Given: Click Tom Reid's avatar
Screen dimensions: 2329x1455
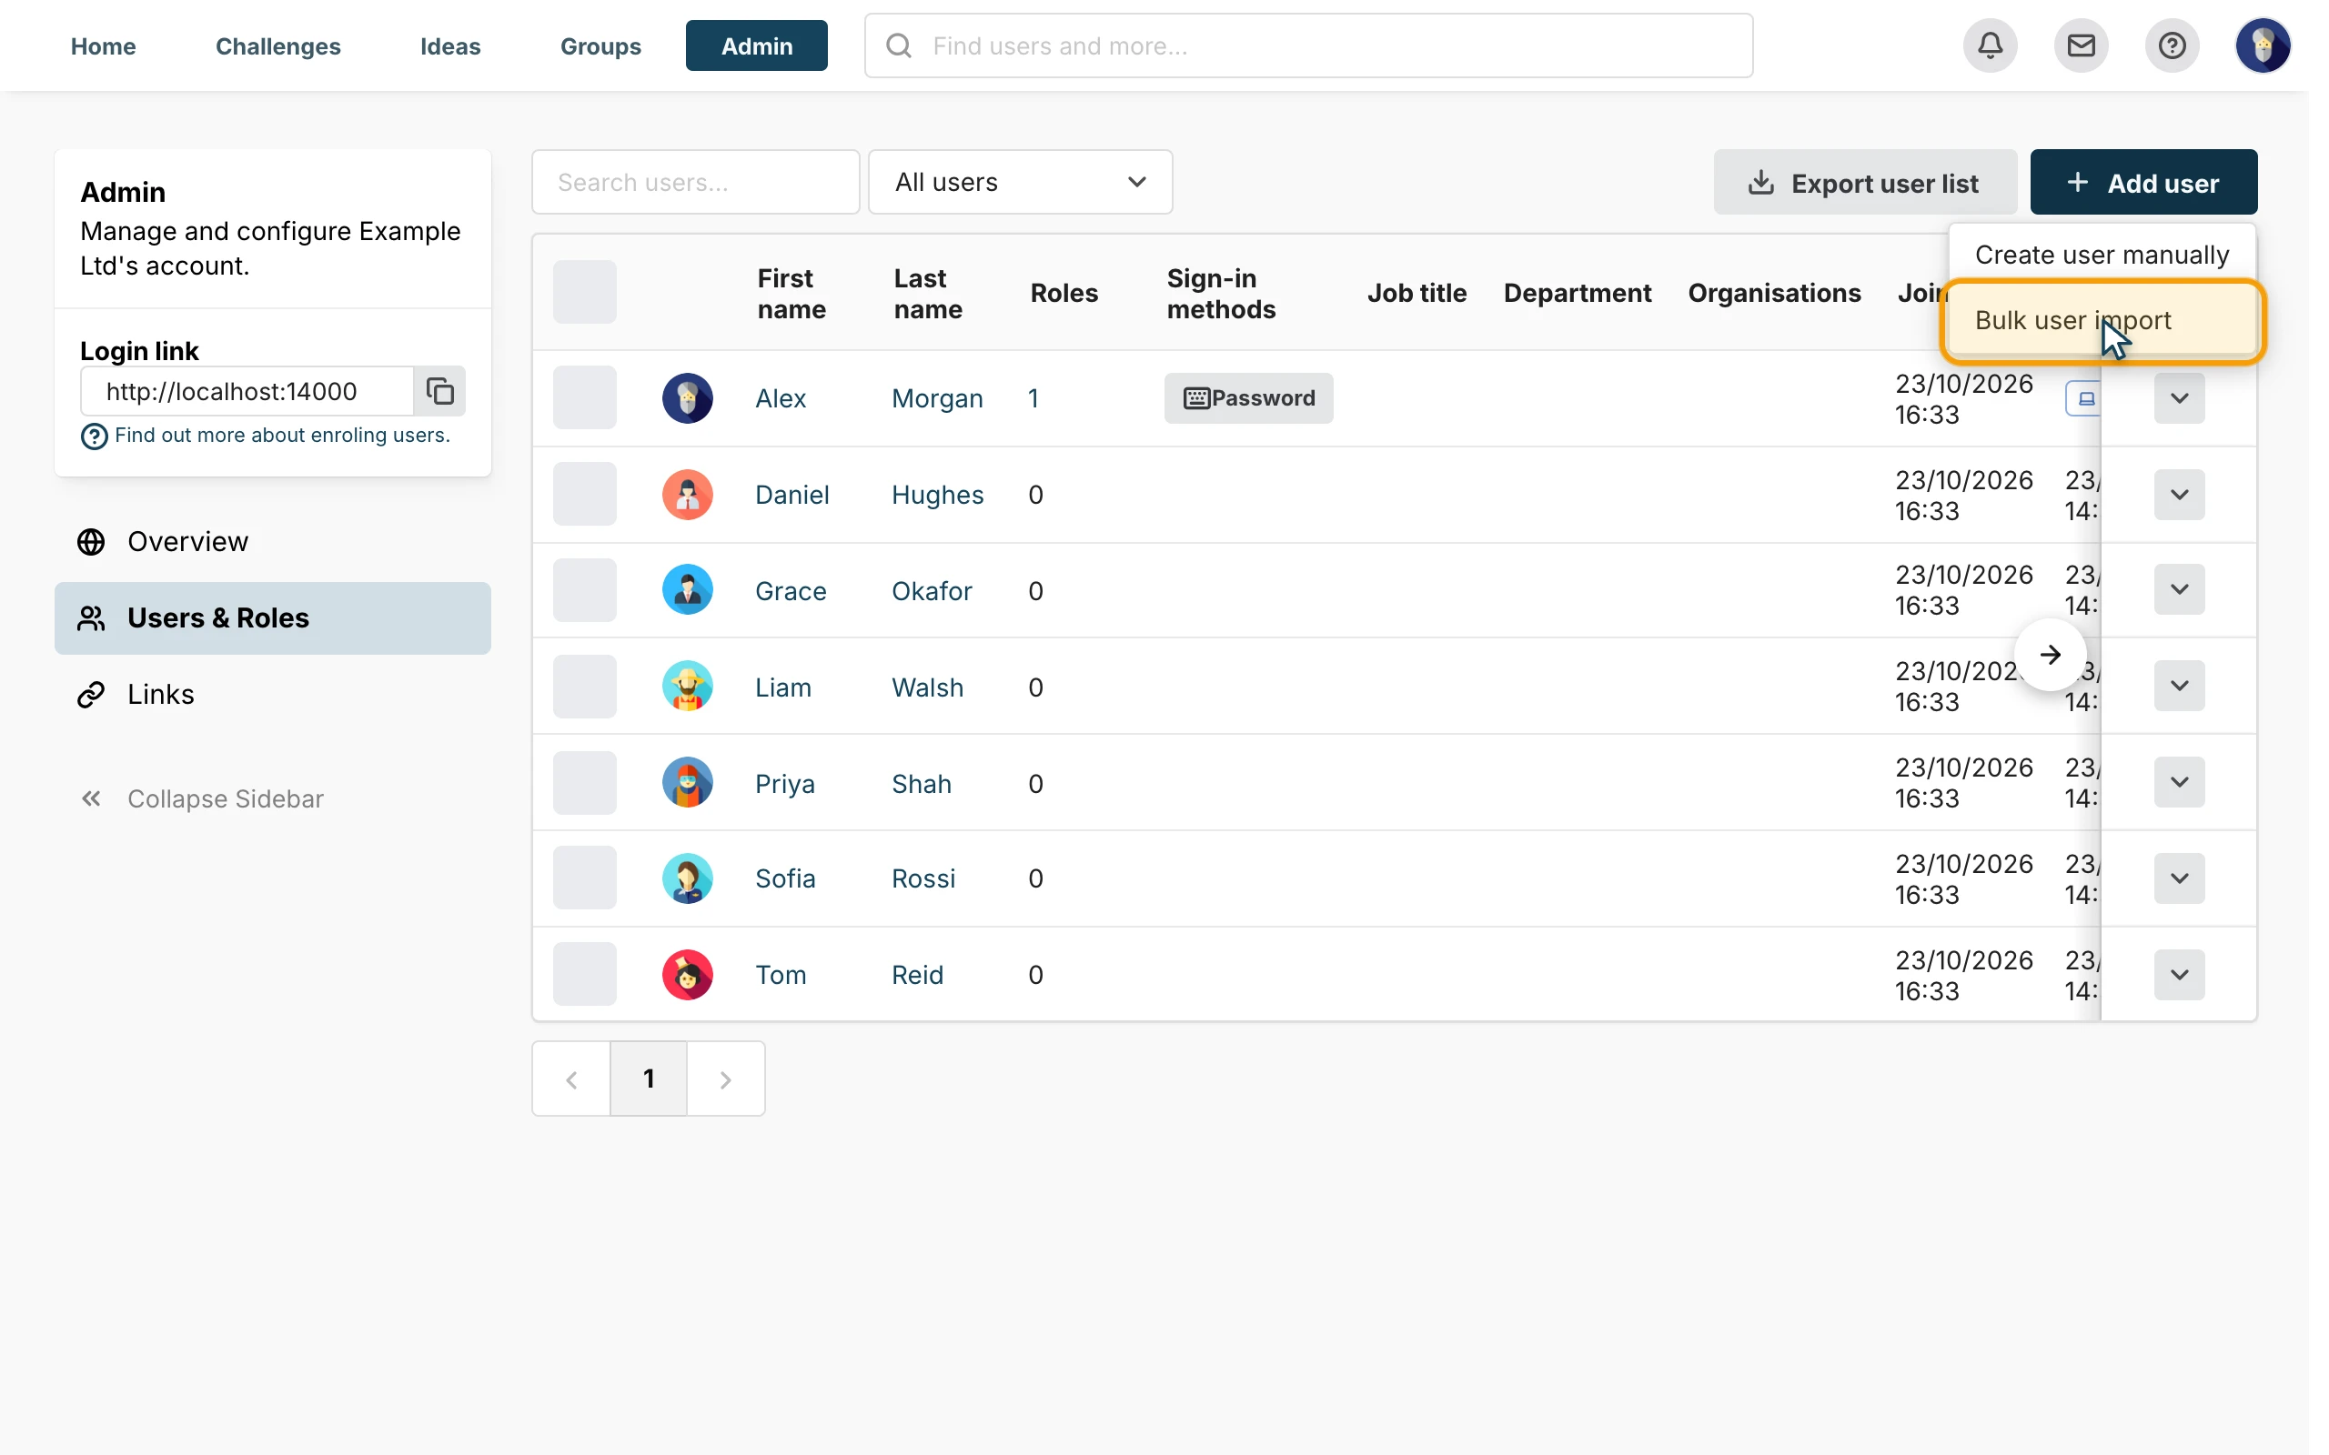Looking at the screenshot, I should 687,974.
